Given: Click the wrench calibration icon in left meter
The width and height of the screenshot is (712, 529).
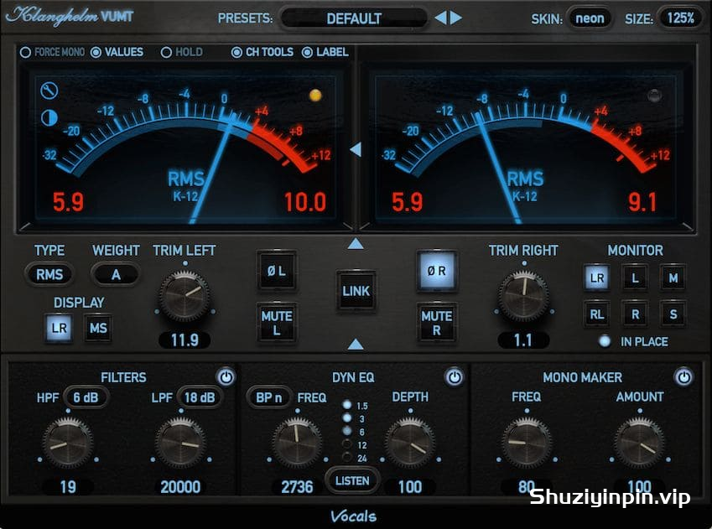Looking at the screenshot, I should 49,91.
